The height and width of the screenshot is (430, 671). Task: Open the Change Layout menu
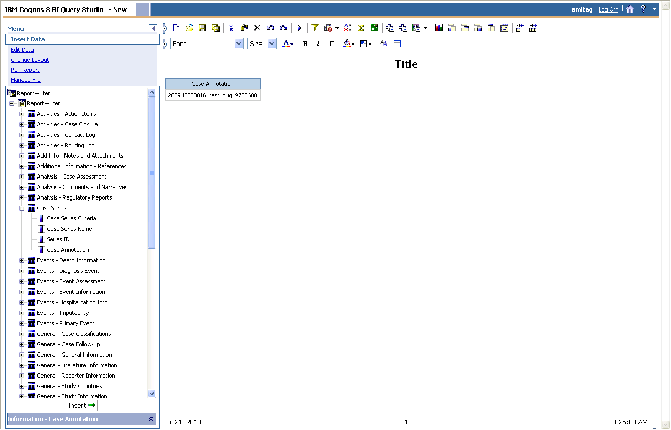click(x=30, y=60)
